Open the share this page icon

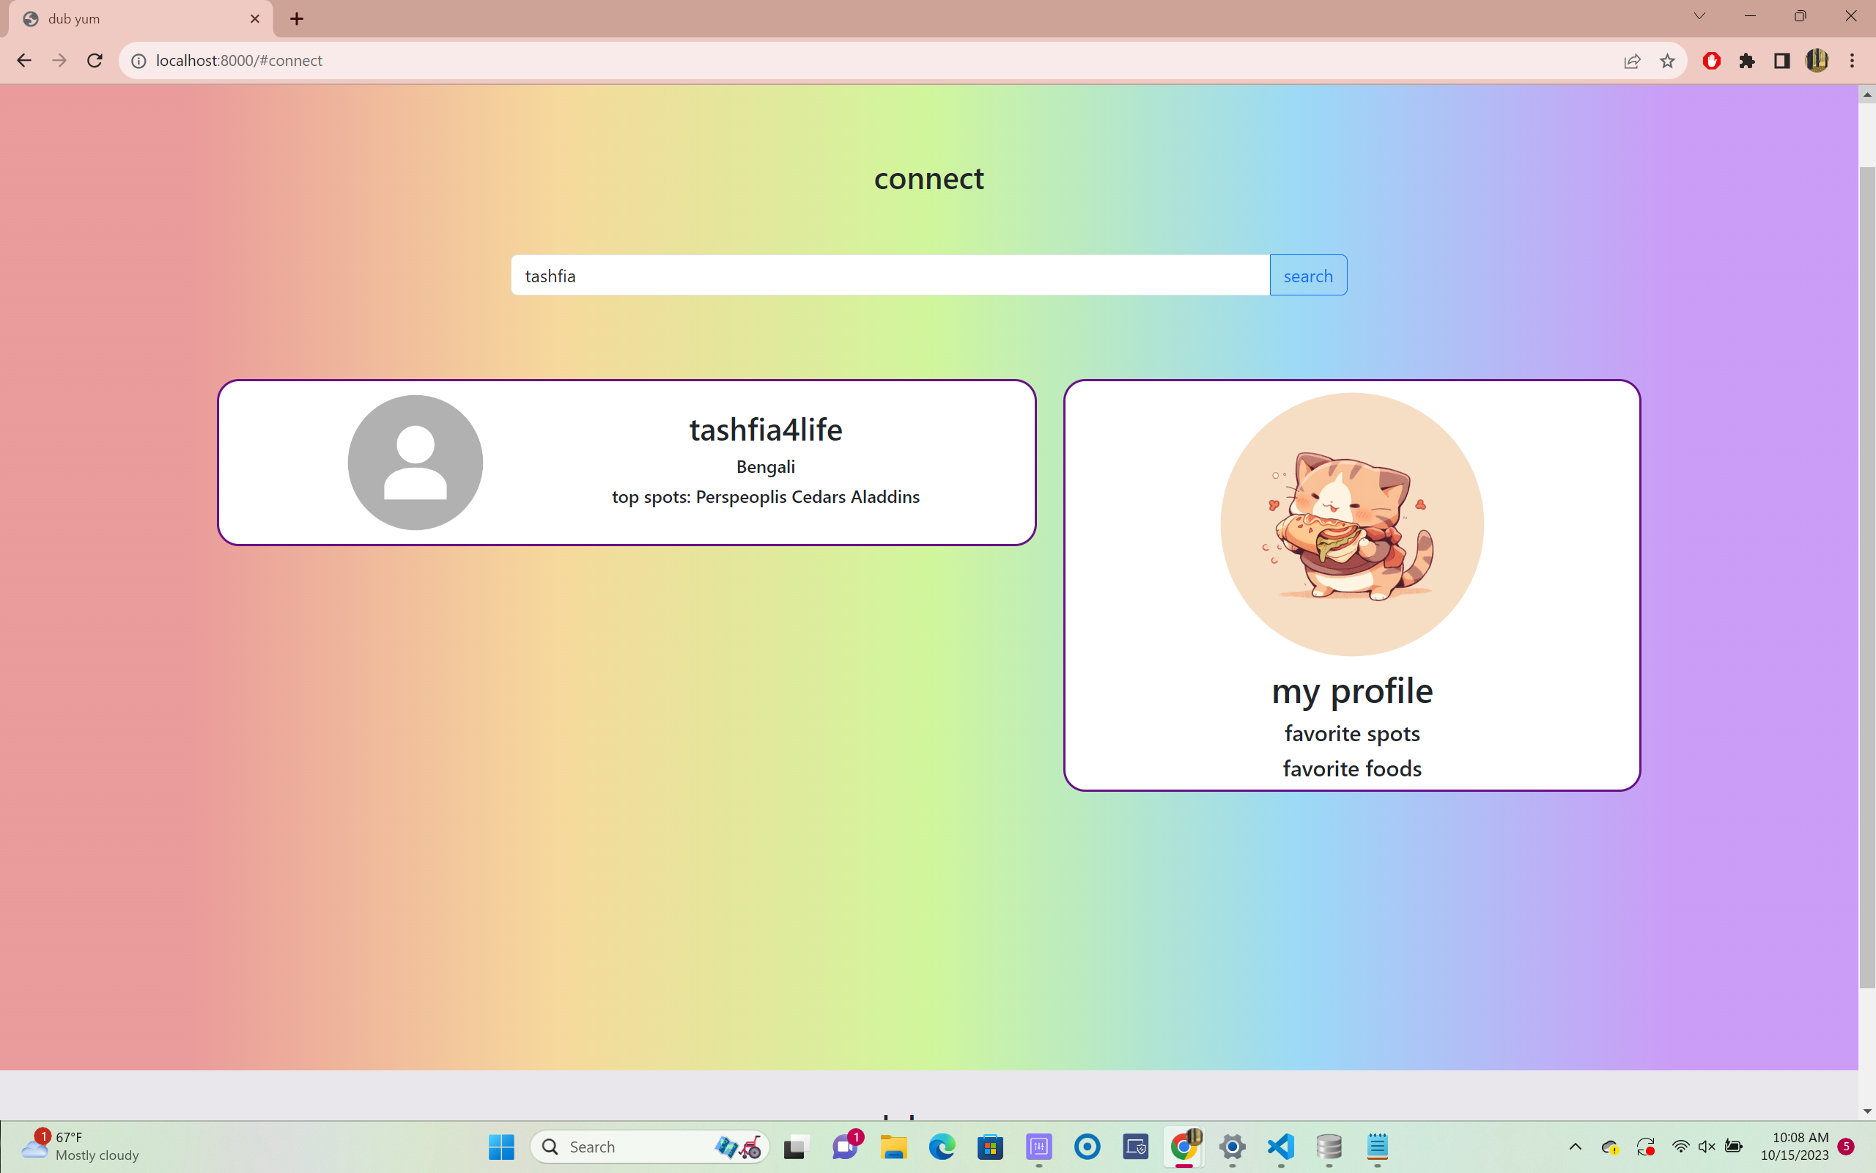(x=1632, y=61)
